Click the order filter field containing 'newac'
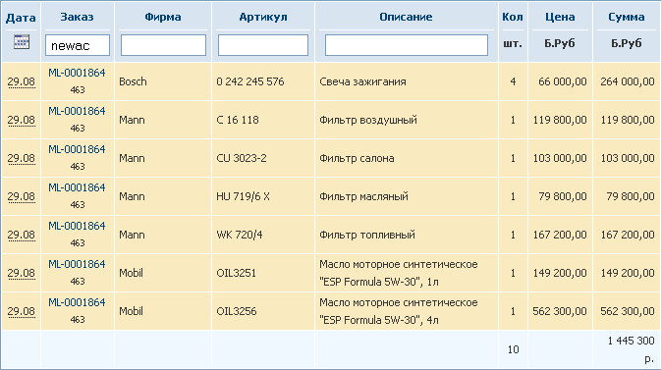The image size is (661, 370). (78, 45)
